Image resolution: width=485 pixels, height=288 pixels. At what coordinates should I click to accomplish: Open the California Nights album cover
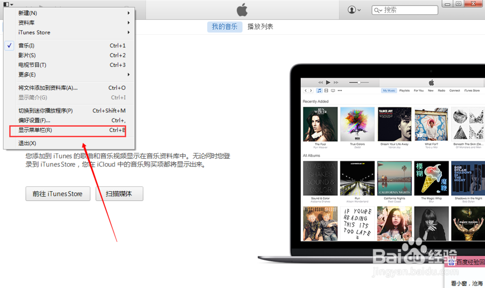[x=394, y=178]
